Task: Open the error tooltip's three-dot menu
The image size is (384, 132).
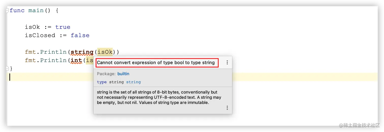Action: pyautogui.click(x=227, y=62)
